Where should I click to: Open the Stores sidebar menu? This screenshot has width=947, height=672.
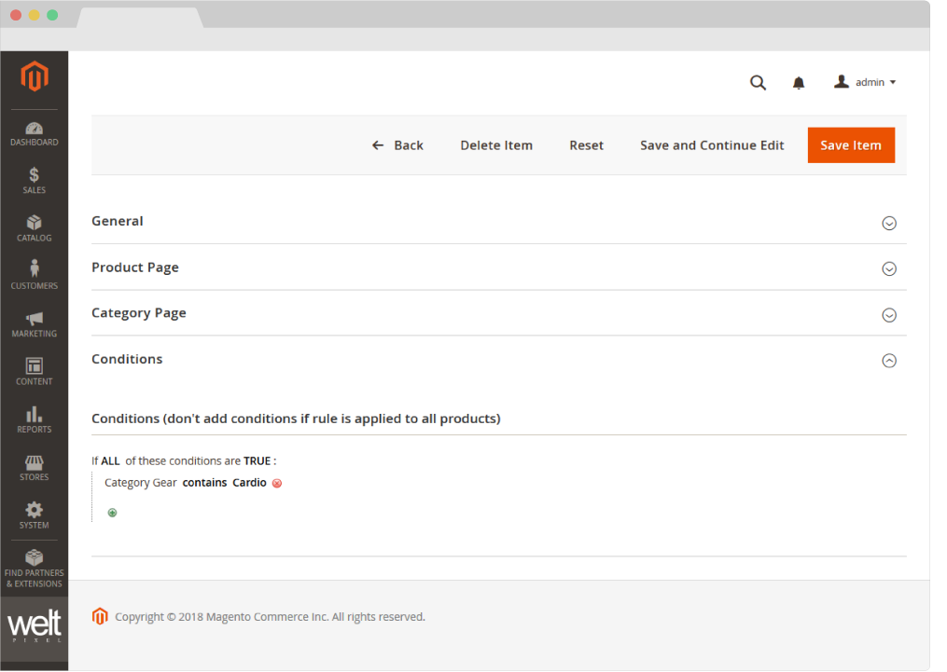35,468
